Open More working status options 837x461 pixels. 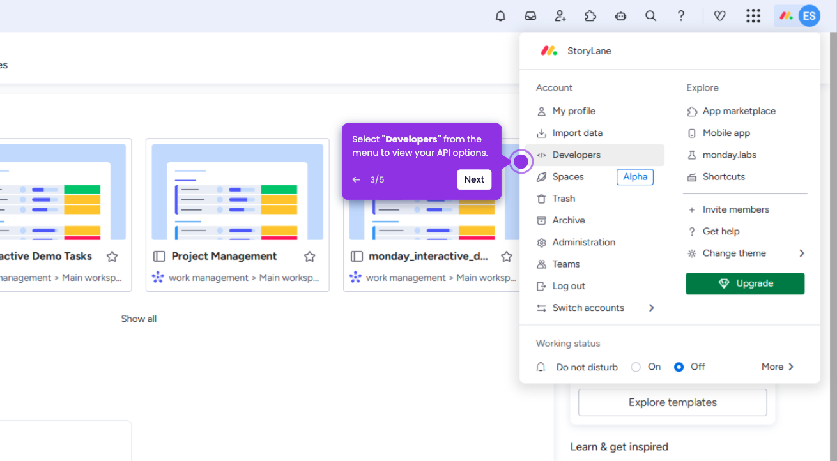pos(778,367)
